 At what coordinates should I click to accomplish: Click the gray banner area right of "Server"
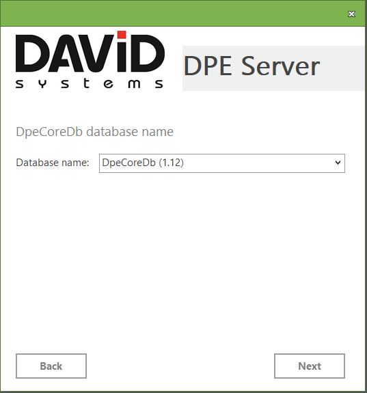point(342,68)
